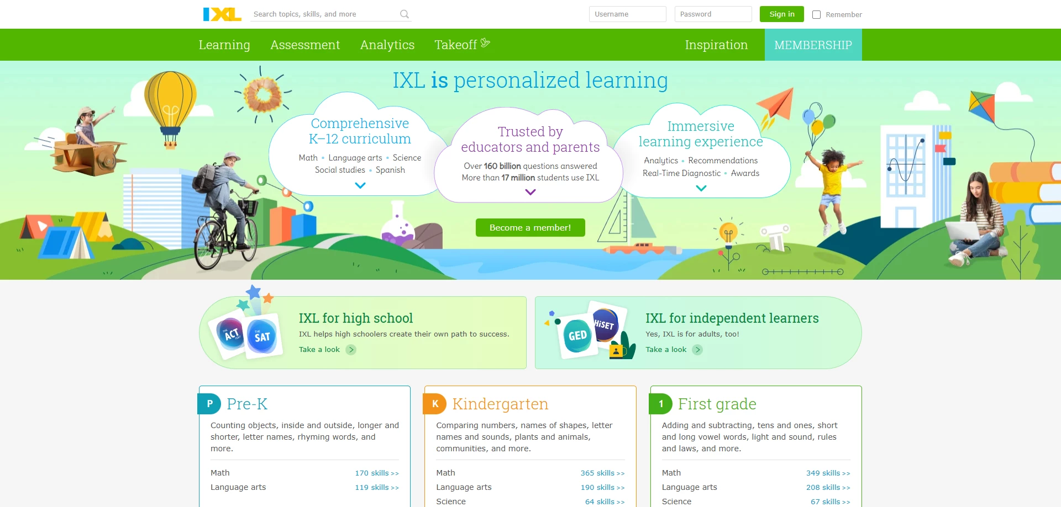The height and width of the screenshot is (507, 1061).
Task: Click the paper airplane icon next to Takeoff
Action: click(485, 42)
